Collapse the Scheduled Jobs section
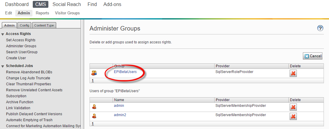The width and height of the screenshot is (329, 129). tap(3, 66)
